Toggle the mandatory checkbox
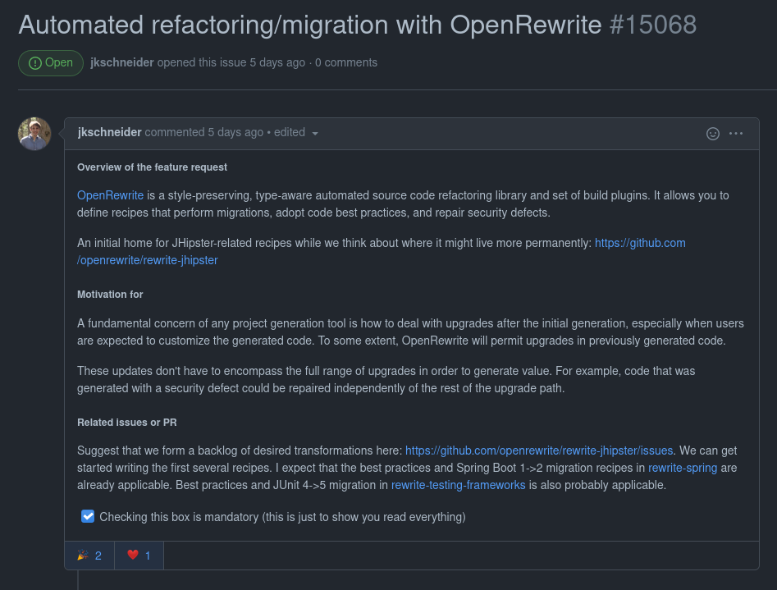 coord(88,516)
